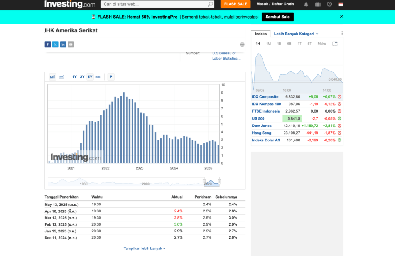This screenshot has width=395, height=256.
Task: Select 6B timeframe on index chart
Action: coord(289,44)
